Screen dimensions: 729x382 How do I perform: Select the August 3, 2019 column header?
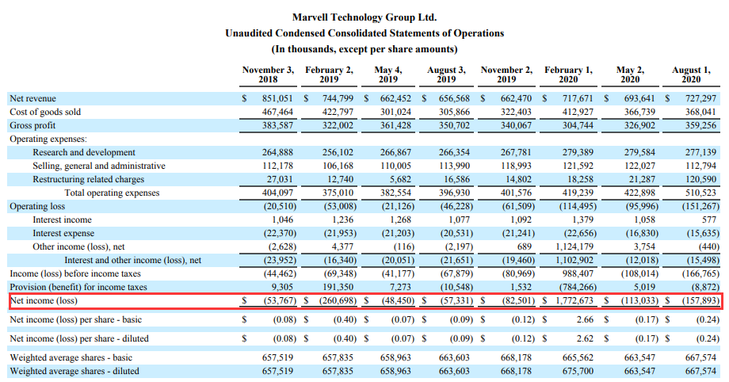point(446,74)
